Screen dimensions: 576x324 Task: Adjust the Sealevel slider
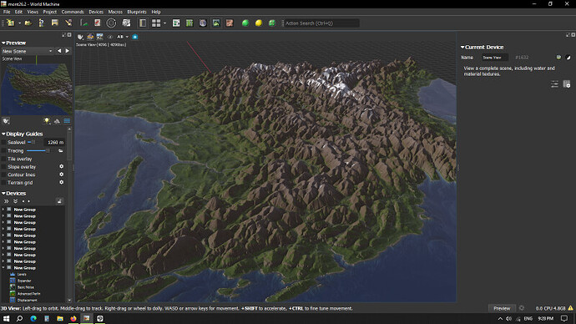click(x=32, y=142)
